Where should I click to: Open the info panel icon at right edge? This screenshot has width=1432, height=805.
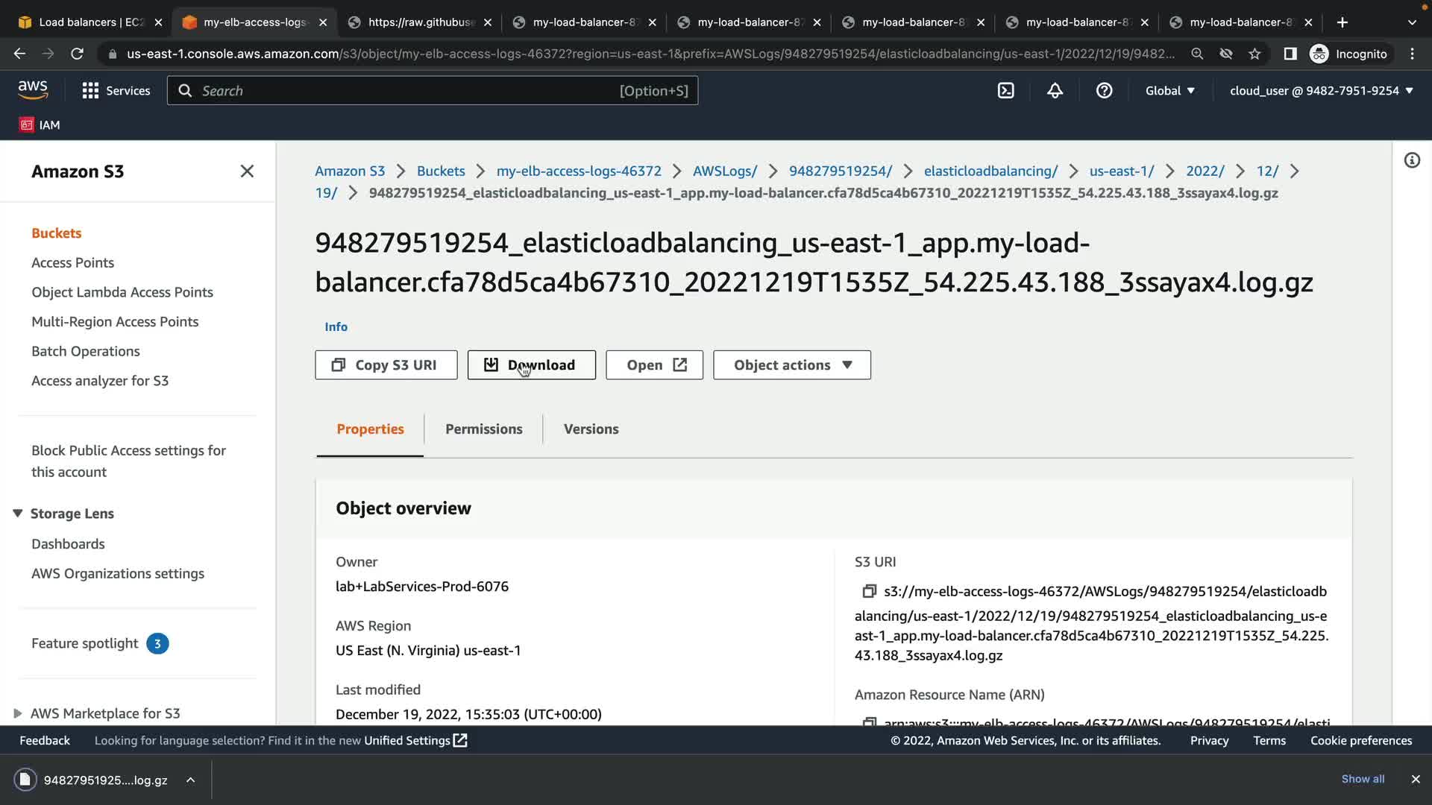tap(1412, 160)
